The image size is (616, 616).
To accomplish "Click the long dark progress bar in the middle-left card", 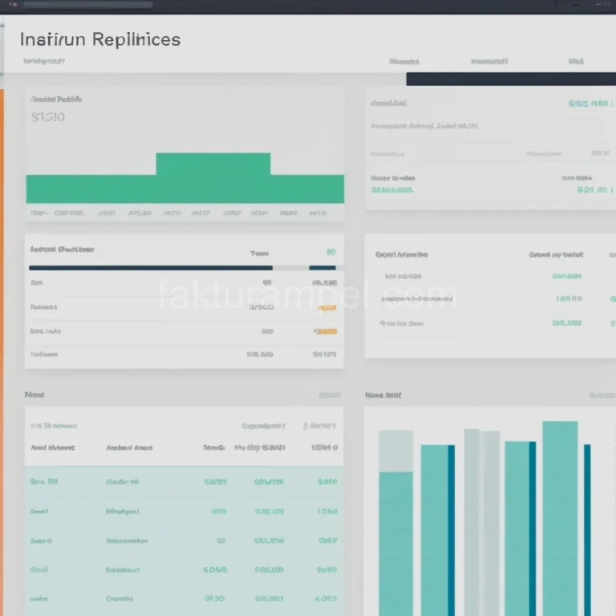I will pyautogui.click(x=150, y=268).
